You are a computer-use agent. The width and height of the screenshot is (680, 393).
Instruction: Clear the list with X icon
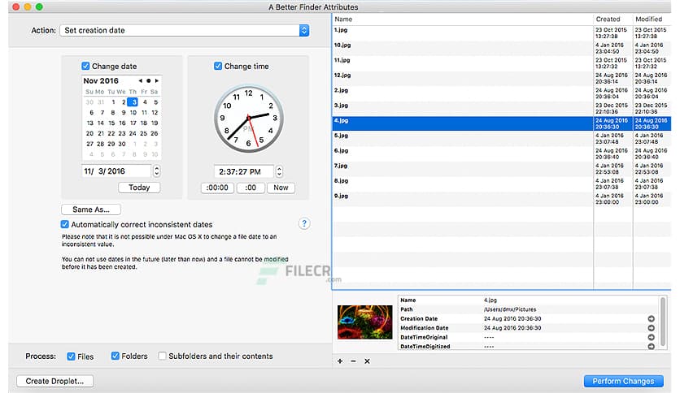367,361
